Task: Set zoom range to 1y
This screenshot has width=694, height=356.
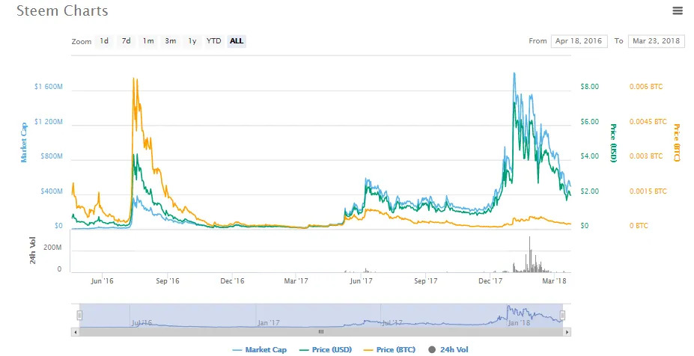Action: (192, 41)
